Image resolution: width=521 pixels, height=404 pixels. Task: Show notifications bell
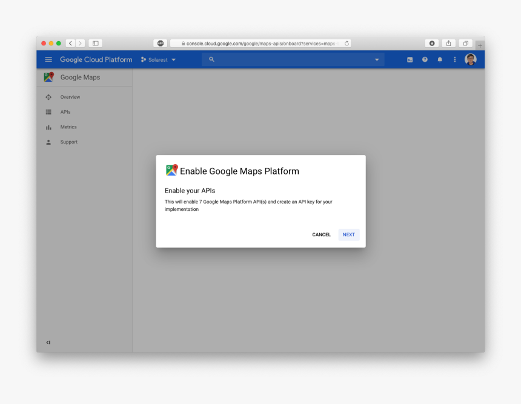(440, 59)
